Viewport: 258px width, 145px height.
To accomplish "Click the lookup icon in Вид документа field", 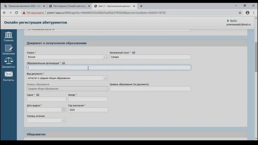I will pyautogui.click(x=105, y=78).
